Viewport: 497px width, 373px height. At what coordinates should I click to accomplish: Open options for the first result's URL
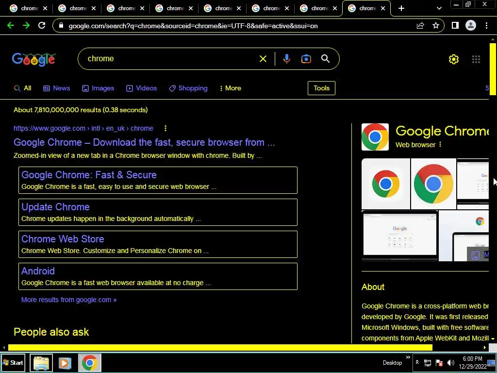(x=166, y=128)
